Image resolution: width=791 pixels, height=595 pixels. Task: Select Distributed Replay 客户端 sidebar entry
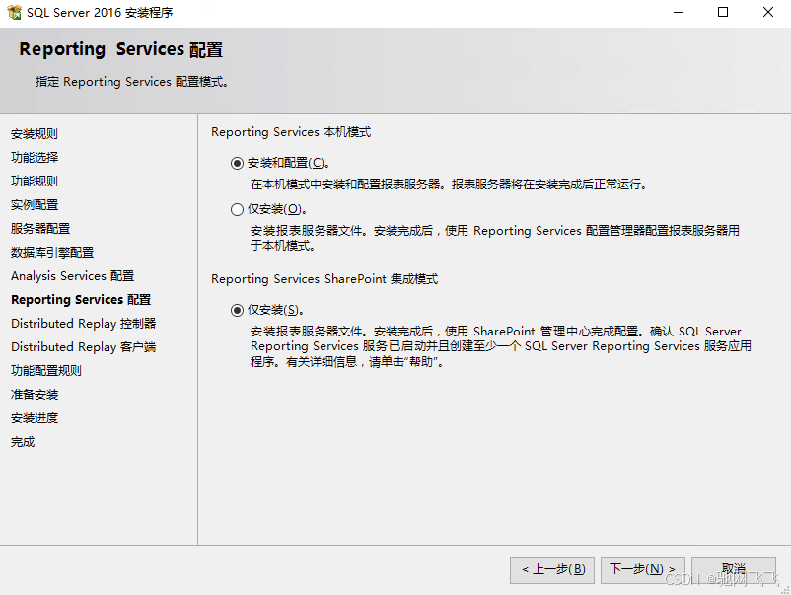tap(83, 347)
